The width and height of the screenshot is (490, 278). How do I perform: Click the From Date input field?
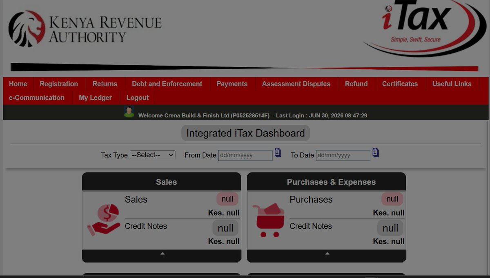coord(245,155)
